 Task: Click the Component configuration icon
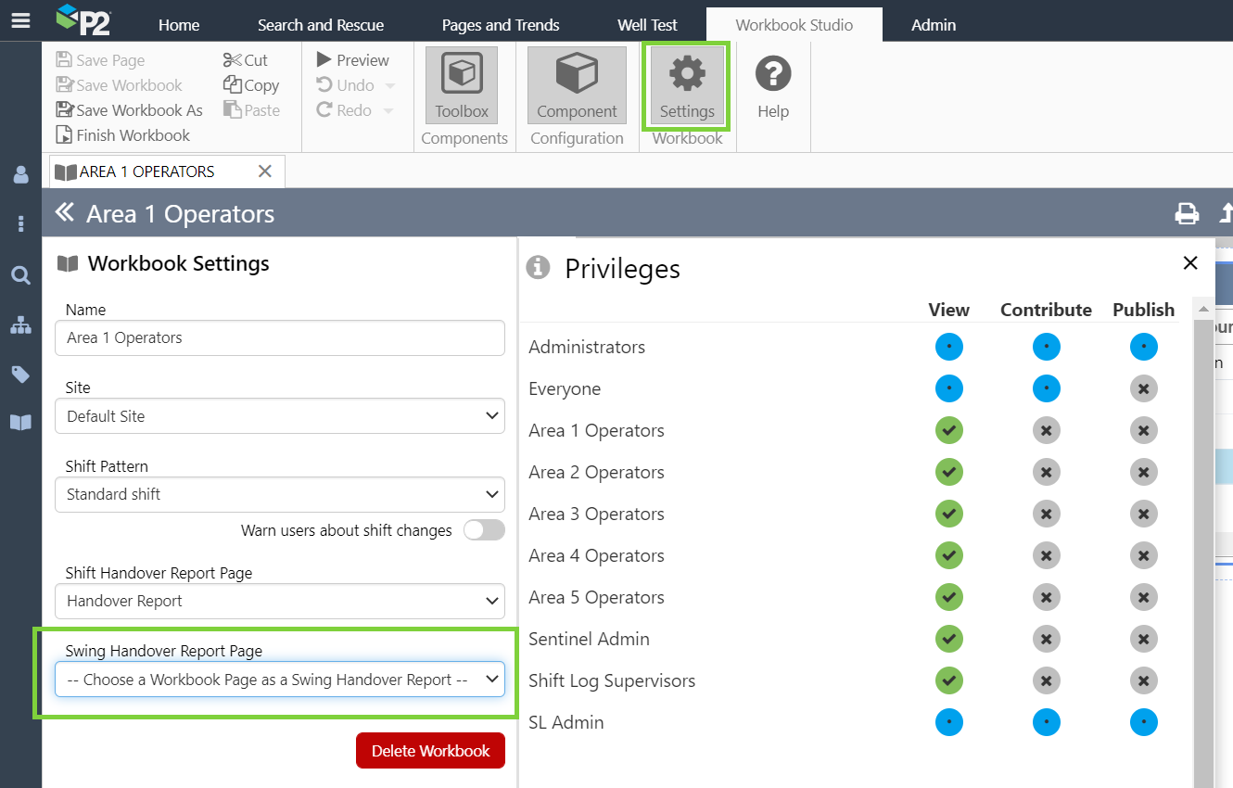tap(577, 85)
